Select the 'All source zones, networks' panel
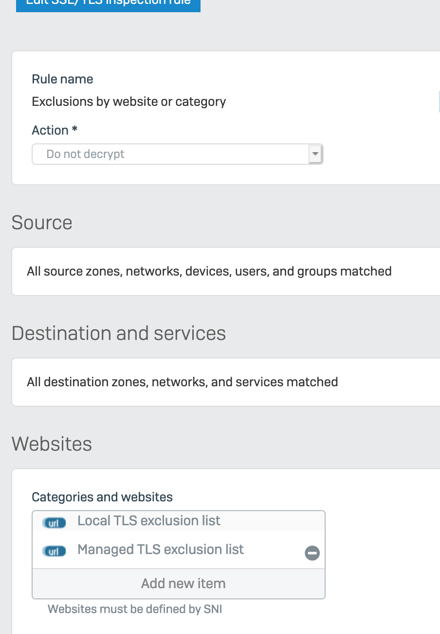440x634 pixels. pyautogui.click(x=226, y=271)
